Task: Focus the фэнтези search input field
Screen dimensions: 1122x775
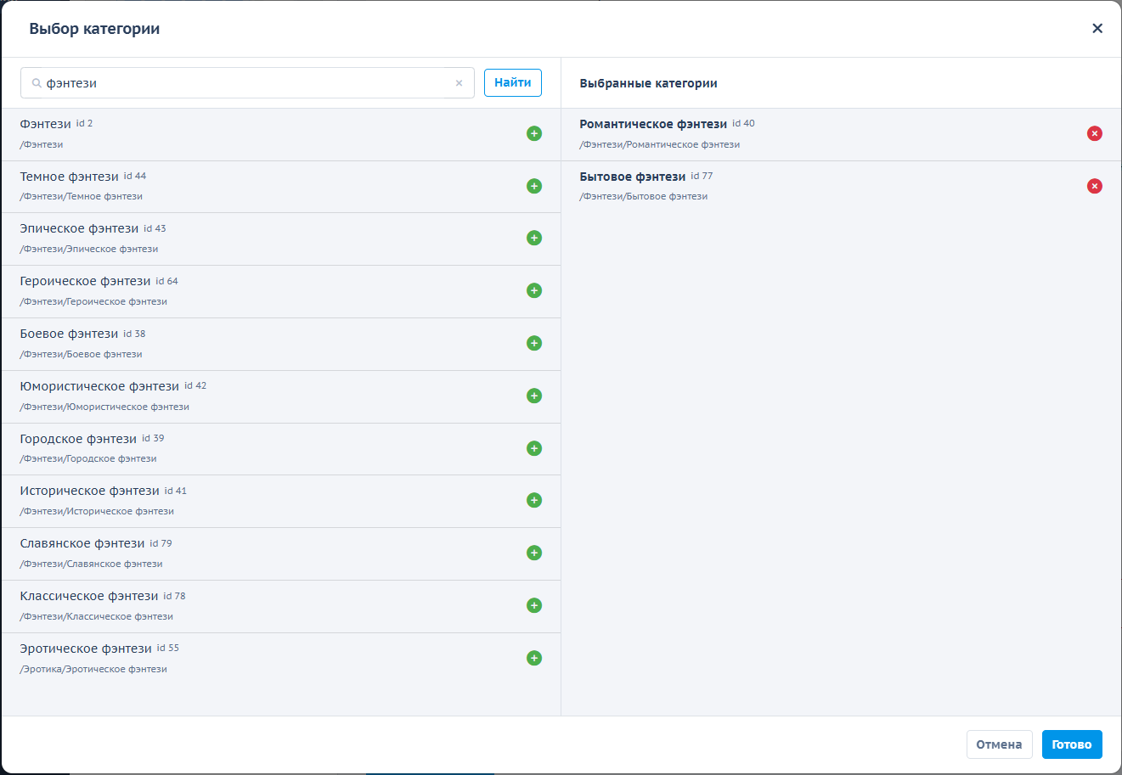Action: [x=247, y=83]
